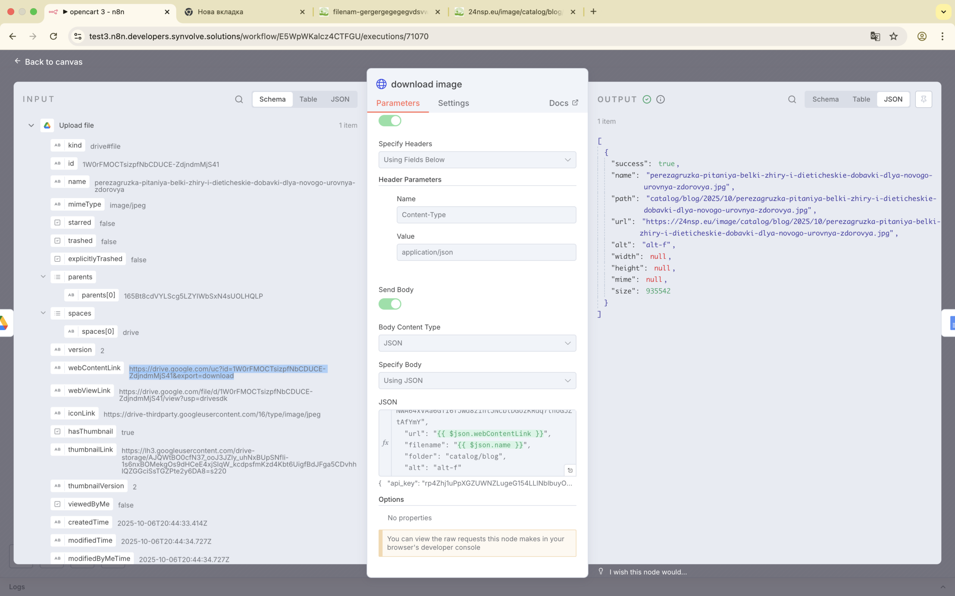This screenshot has height=596, width=955.
Task: Click the Google Drive Upload file node icon
Action: (47, 126)
